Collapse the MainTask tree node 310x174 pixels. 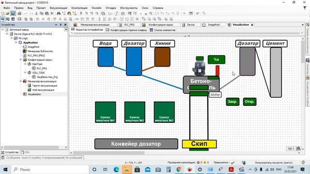[x=25, y=64]
